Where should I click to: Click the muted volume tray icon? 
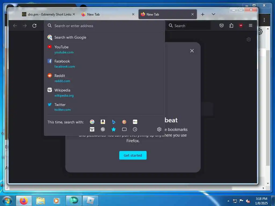point(248,201)
